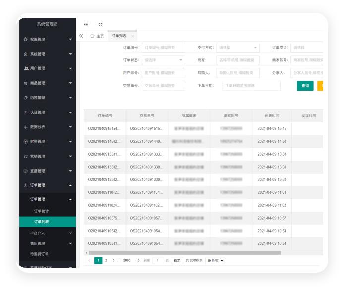The height and width of the screenshot is (291, 342).
Task: Click the 确定 pagination confirm button
Action: (177, 260)
